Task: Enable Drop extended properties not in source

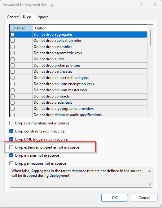Action: click(x=11, y=147)
